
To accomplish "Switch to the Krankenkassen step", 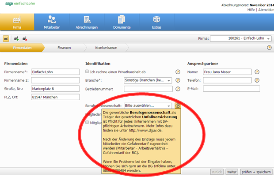I will (x=106, y=48).
